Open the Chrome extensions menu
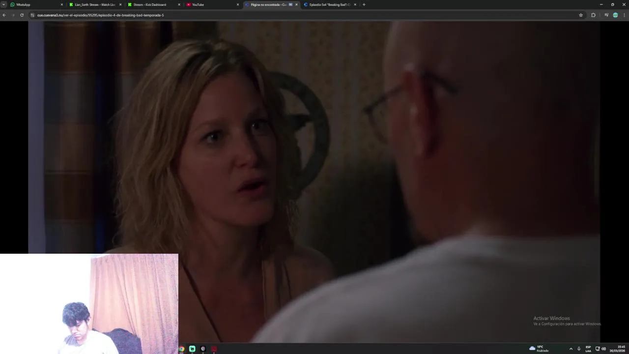 click(593, 15)
